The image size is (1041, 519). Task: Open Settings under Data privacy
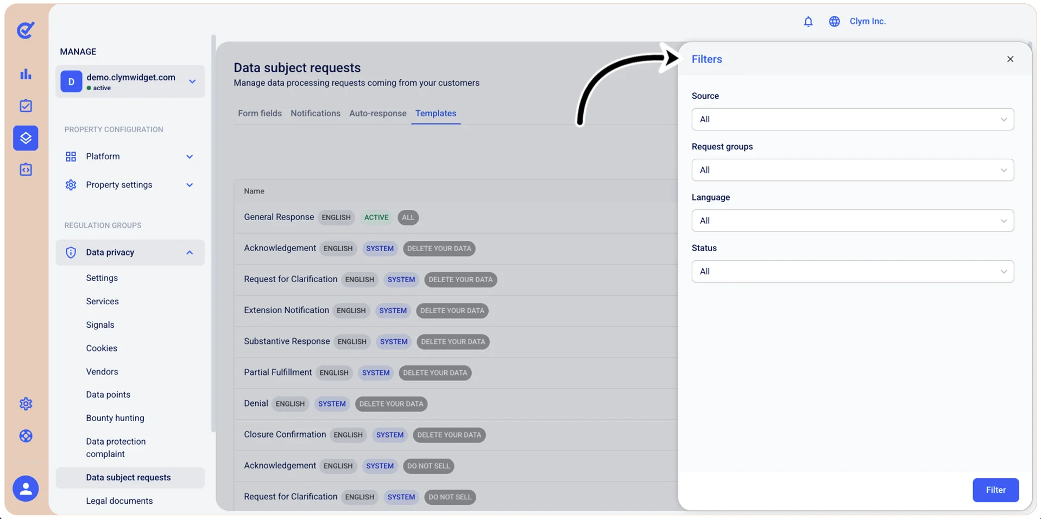pos(102,278)
